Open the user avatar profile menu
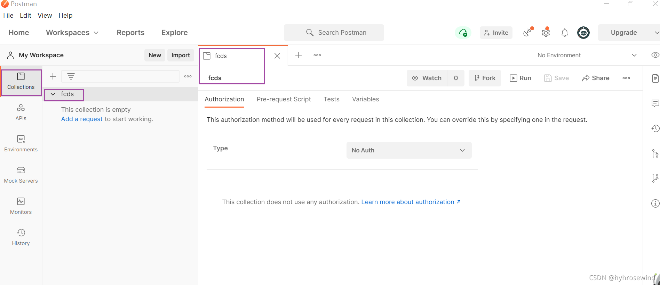 pyautogui.click(x=583, y=33)
